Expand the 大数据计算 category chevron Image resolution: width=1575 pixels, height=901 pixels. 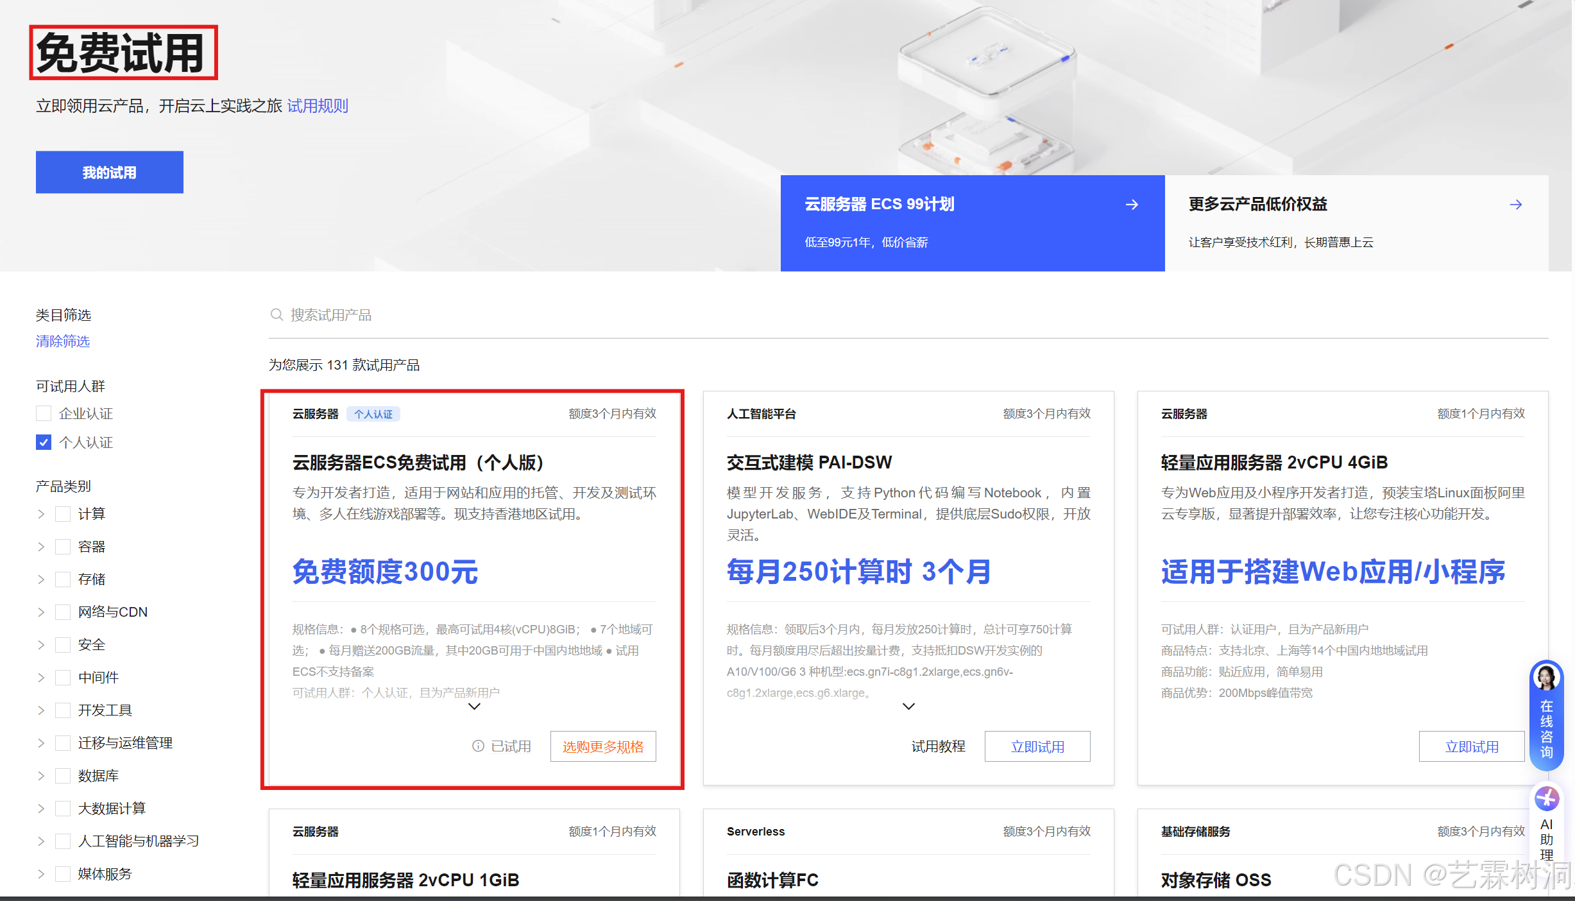(41, 808)
